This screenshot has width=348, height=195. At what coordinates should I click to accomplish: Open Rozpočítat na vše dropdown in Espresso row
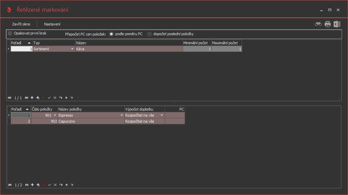coord(162,115)
